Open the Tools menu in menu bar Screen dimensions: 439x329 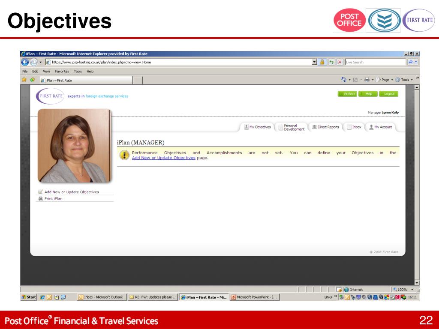coord(78,72)
